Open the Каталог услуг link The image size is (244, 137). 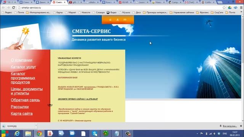click(x=23, y=67)
